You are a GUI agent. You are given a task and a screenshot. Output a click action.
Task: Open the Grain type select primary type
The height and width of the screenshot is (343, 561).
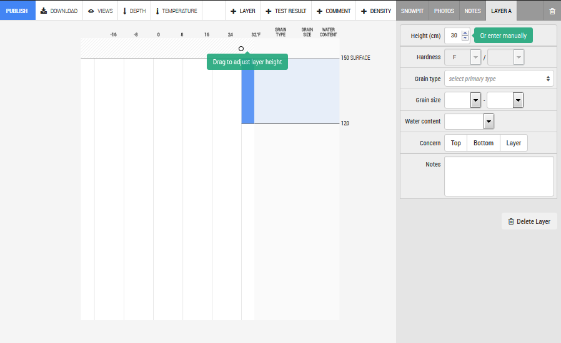pos(499,79)
